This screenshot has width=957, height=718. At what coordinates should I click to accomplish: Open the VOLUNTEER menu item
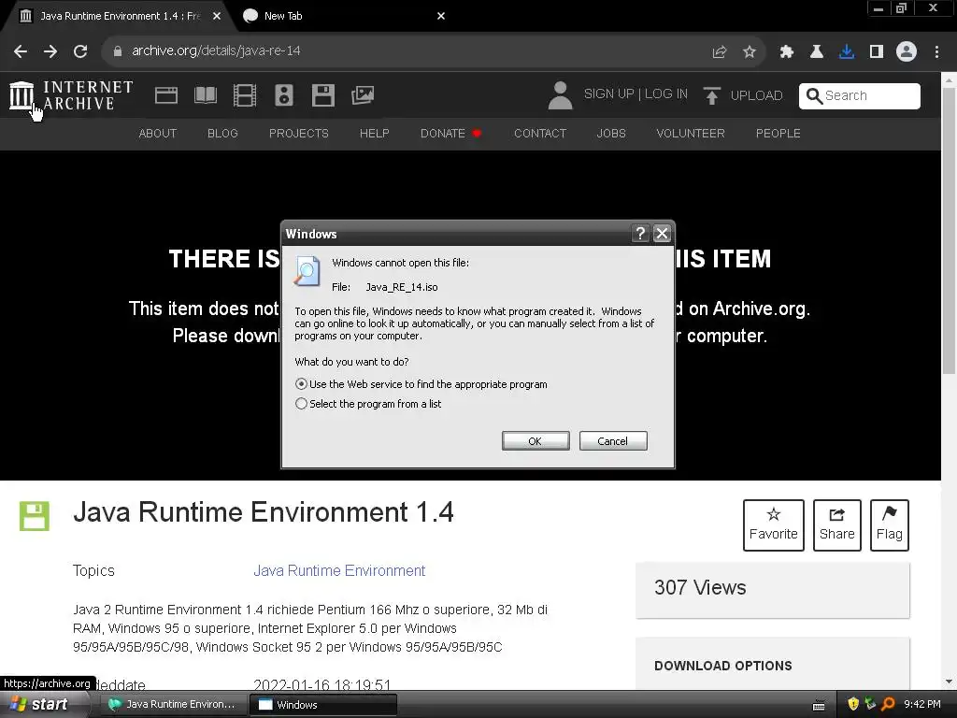[691, 133]
